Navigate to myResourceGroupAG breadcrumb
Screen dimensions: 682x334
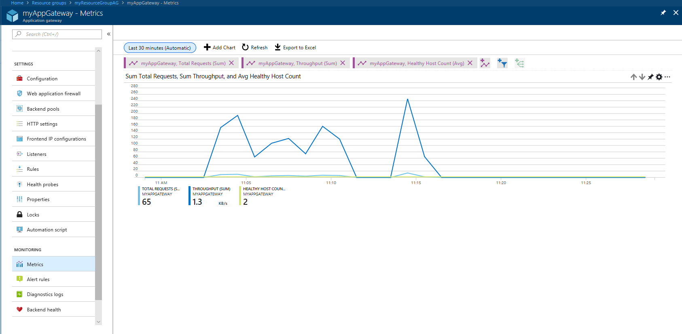[x=96, y=3]
